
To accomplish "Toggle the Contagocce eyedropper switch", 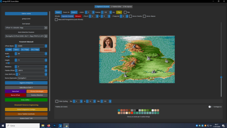I will tap(210, 107).
